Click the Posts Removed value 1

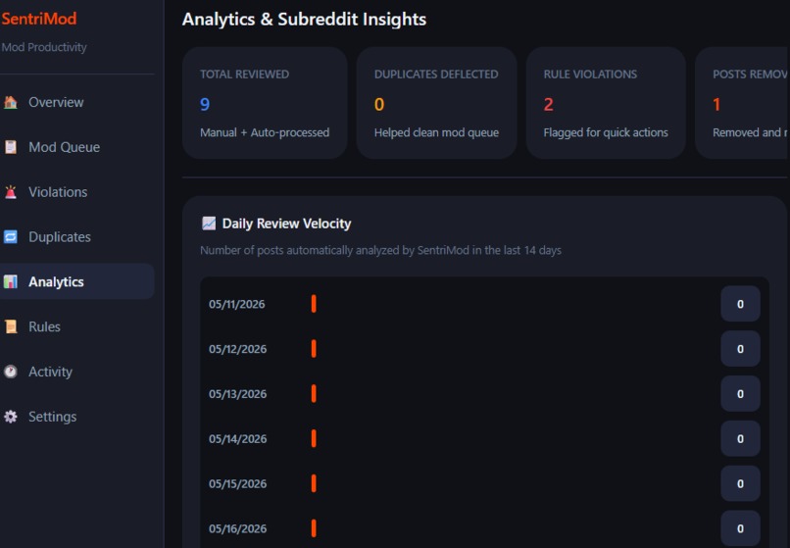[716, 104]
